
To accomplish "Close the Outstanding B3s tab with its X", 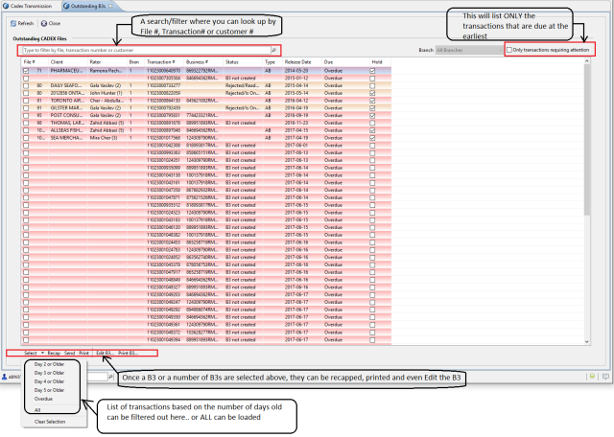I will click(110, 6).
